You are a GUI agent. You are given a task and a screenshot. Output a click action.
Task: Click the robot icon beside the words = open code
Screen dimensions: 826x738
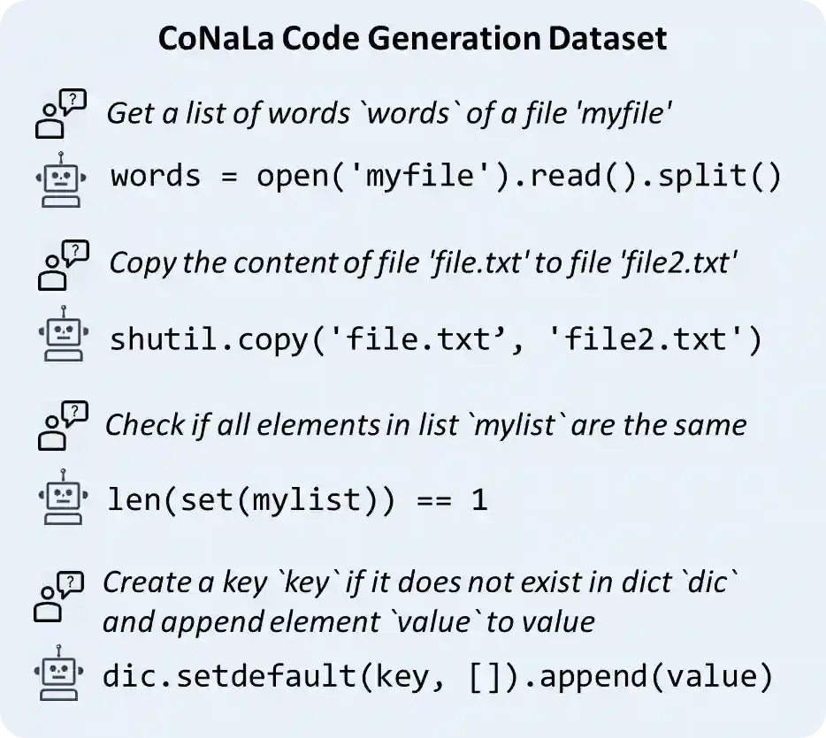coord(60,178)
